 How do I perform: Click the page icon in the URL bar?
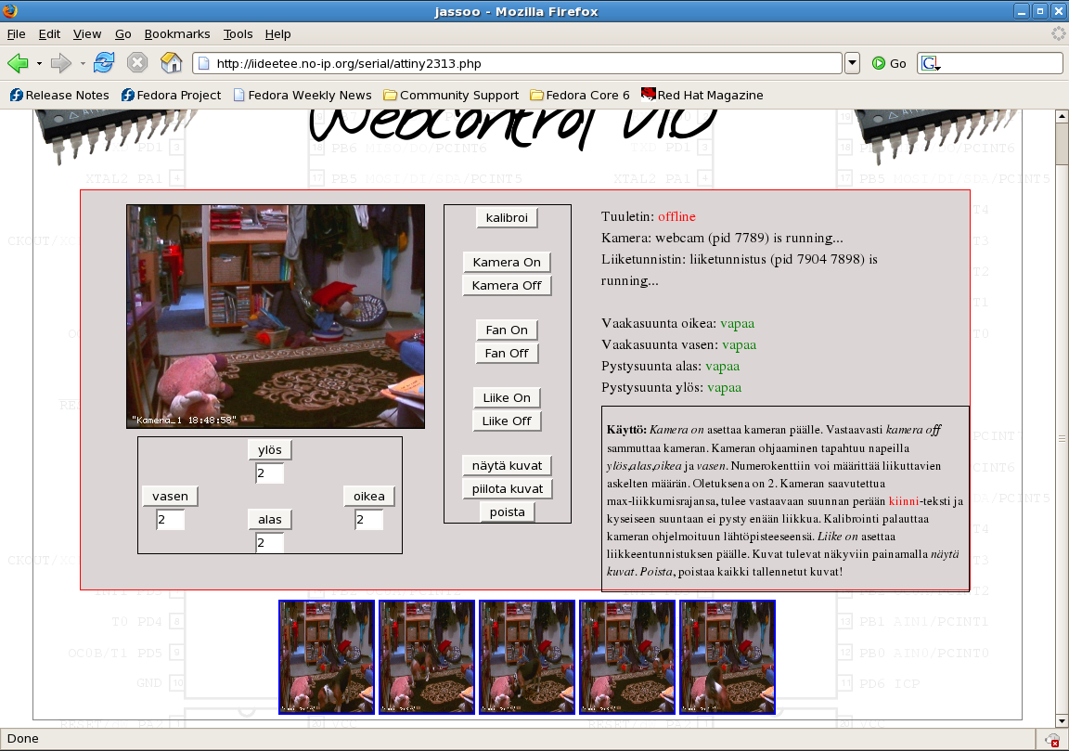pyautogui.click(x=203, y=63)
